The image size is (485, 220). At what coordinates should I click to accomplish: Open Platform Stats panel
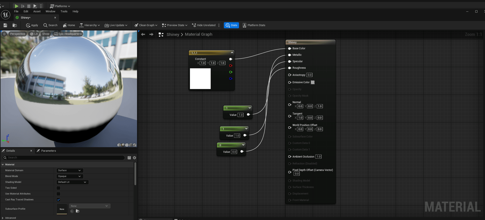tap(254, 25)
